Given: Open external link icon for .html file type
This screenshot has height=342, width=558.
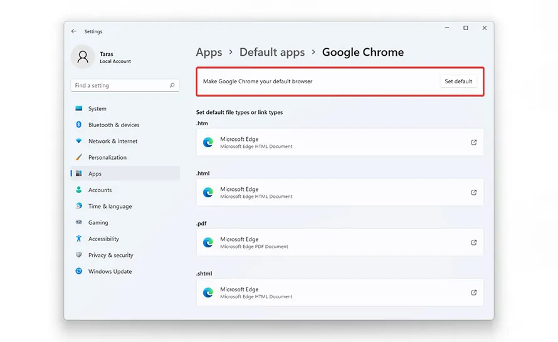Looking at the screenshot, I should [473, 192].
